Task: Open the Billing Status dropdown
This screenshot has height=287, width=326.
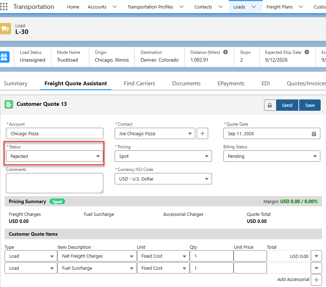Action: tap(272, 156)
